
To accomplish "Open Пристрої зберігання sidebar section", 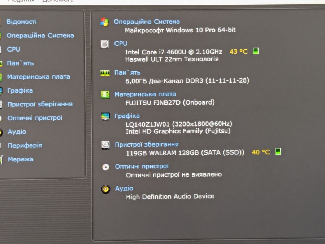I will [x=40, y=104].
